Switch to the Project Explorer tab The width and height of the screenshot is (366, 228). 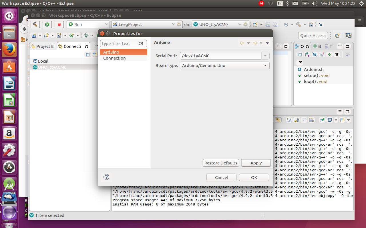tap(43, 46)
